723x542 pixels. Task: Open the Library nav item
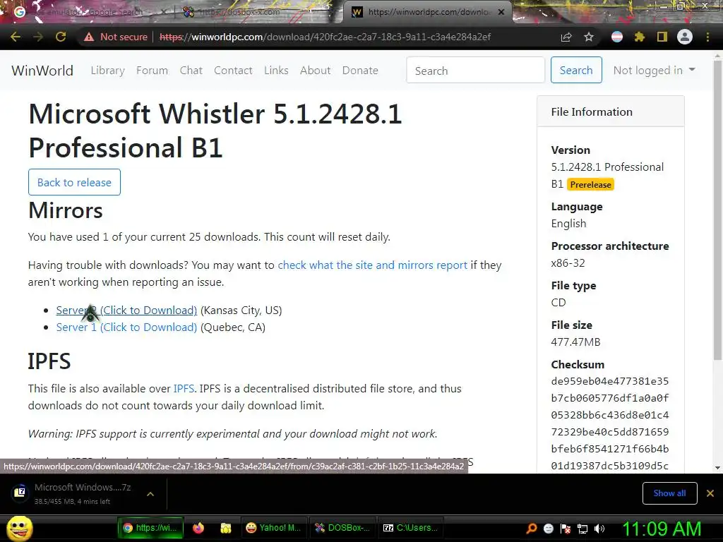tap(107, 70)
